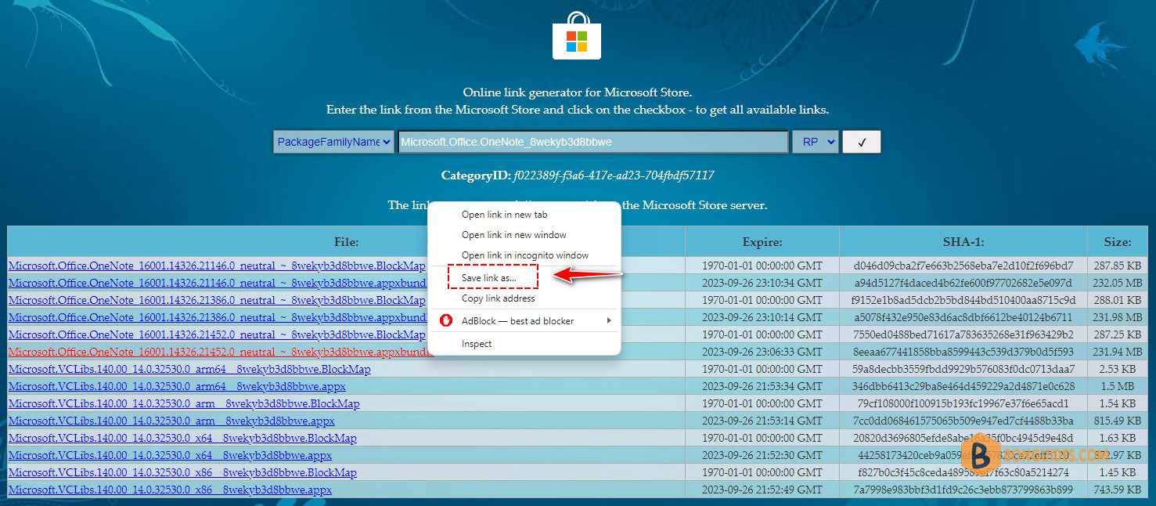Image resolution: width=1156 pixels, height=506 pixels.
Task: Select SHA-1 hash a94d5127f4daced4b62fe600f97702682e5e097d
Action: (963, 283)
